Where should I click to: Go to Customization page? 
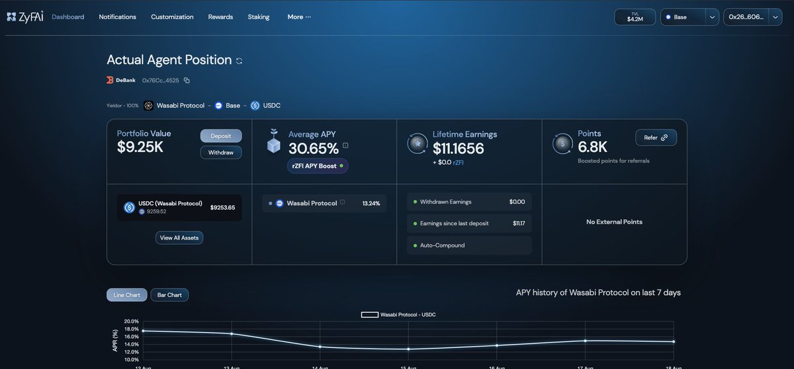[172, 17]
